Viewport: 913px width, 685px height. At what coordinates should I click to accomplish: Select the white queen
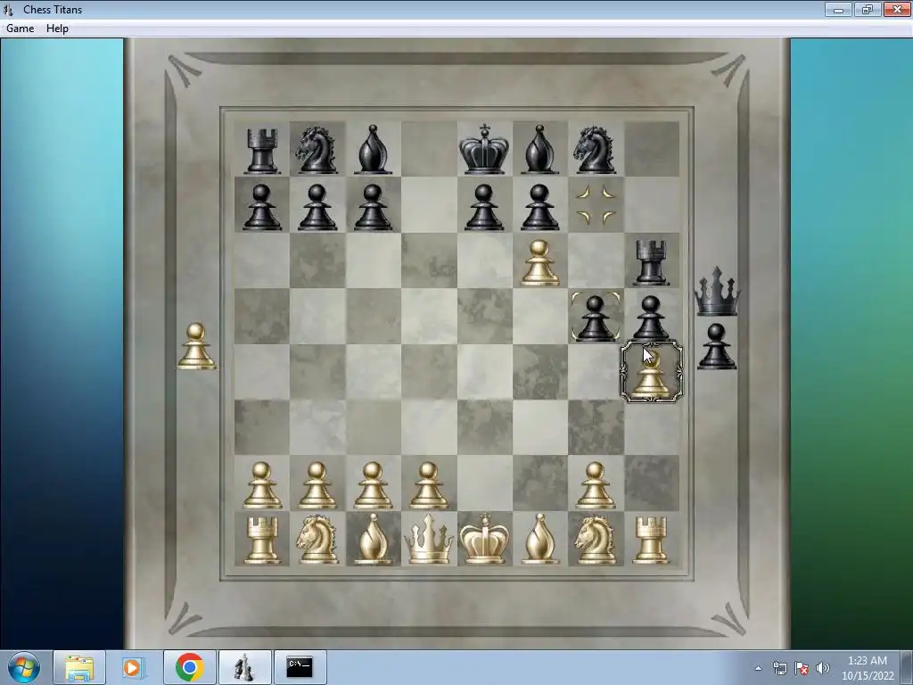(x=429, y=540)
